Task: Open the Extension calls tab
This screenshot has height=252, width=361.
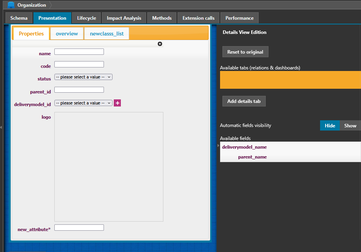Action: 198,18
